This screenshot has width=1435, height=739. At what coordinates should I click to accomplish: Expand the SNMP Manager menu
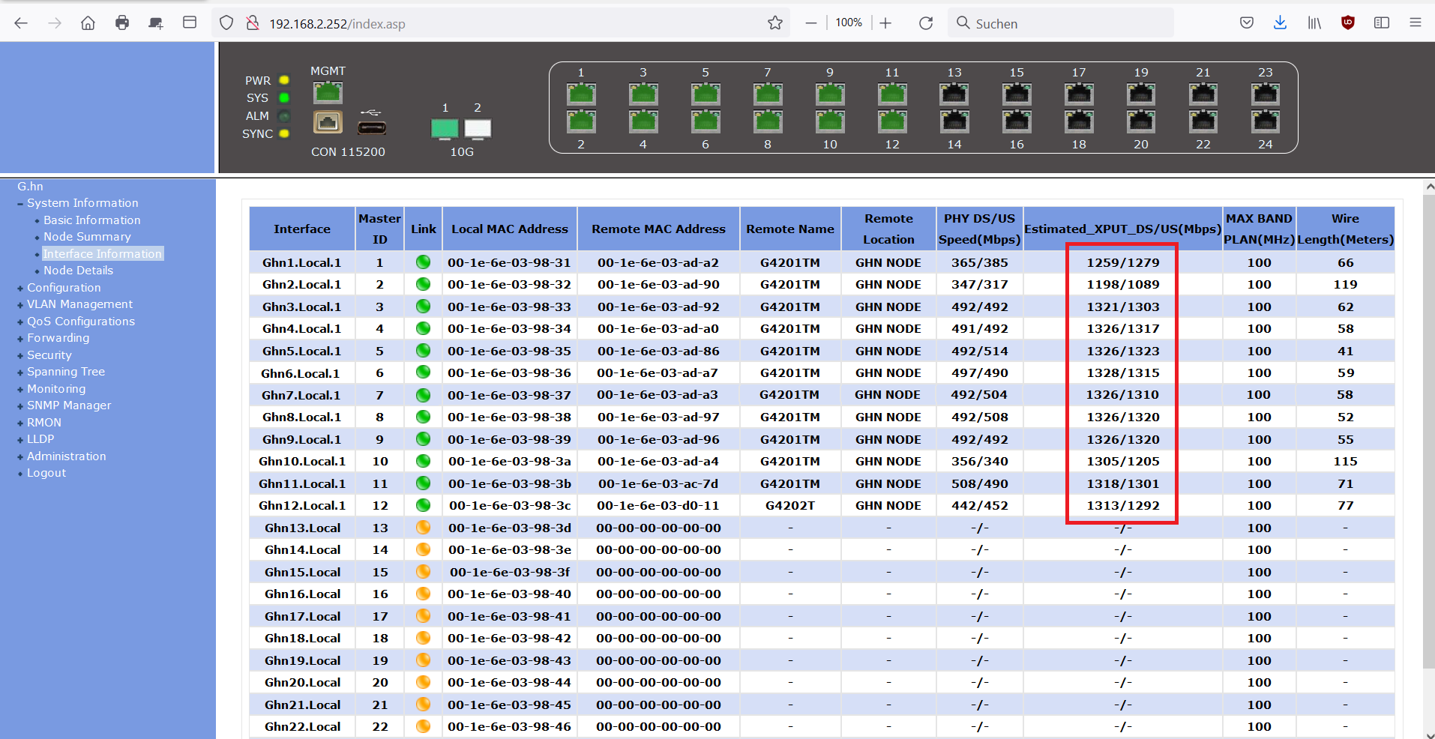click(x=20, y=406)
